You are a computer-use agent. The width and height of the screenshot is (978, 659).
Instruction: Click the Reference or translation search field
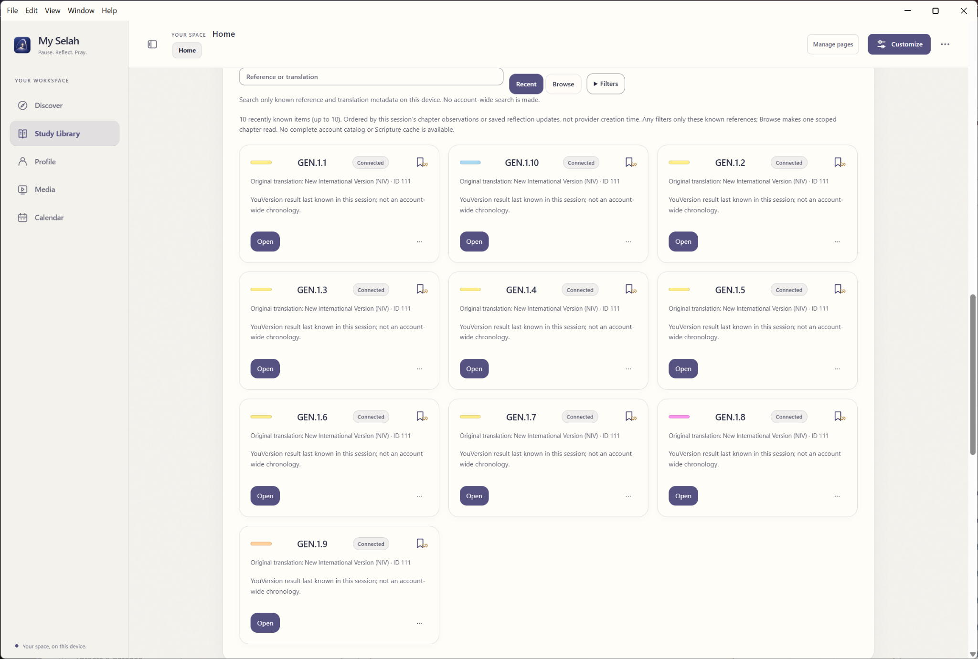pos(371,77)
